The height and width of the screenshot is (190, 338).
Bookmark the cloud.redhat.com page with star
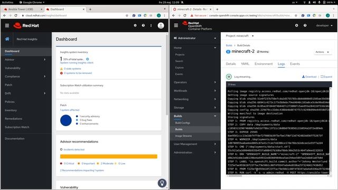click(127, 15)
